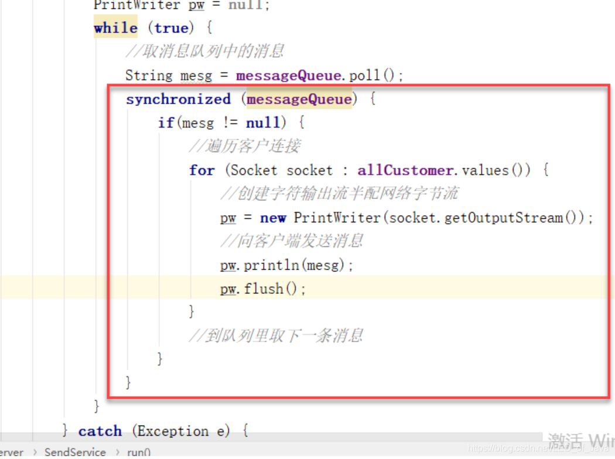Click highlighted messageQueue inside synchronized parentheses
615x459 pixels.
[x=299, y=99]
